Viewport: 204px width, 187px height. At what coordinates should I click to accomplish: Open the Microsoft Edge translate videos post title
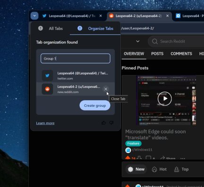click(x=155, y=135)
